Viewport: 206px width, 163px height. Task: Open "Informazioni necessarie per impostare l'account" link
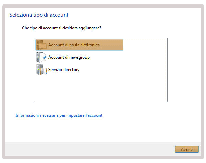click(x=59, y=115)
